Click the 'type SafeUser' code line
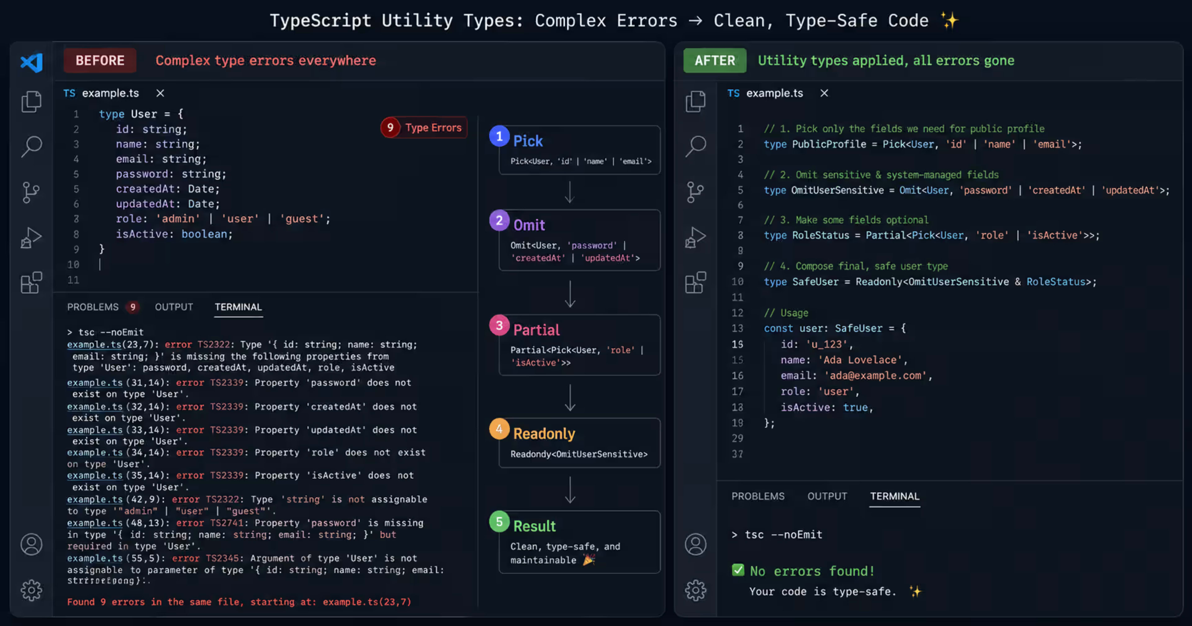This screenshot has width=1192, height=626. (930, 282)
